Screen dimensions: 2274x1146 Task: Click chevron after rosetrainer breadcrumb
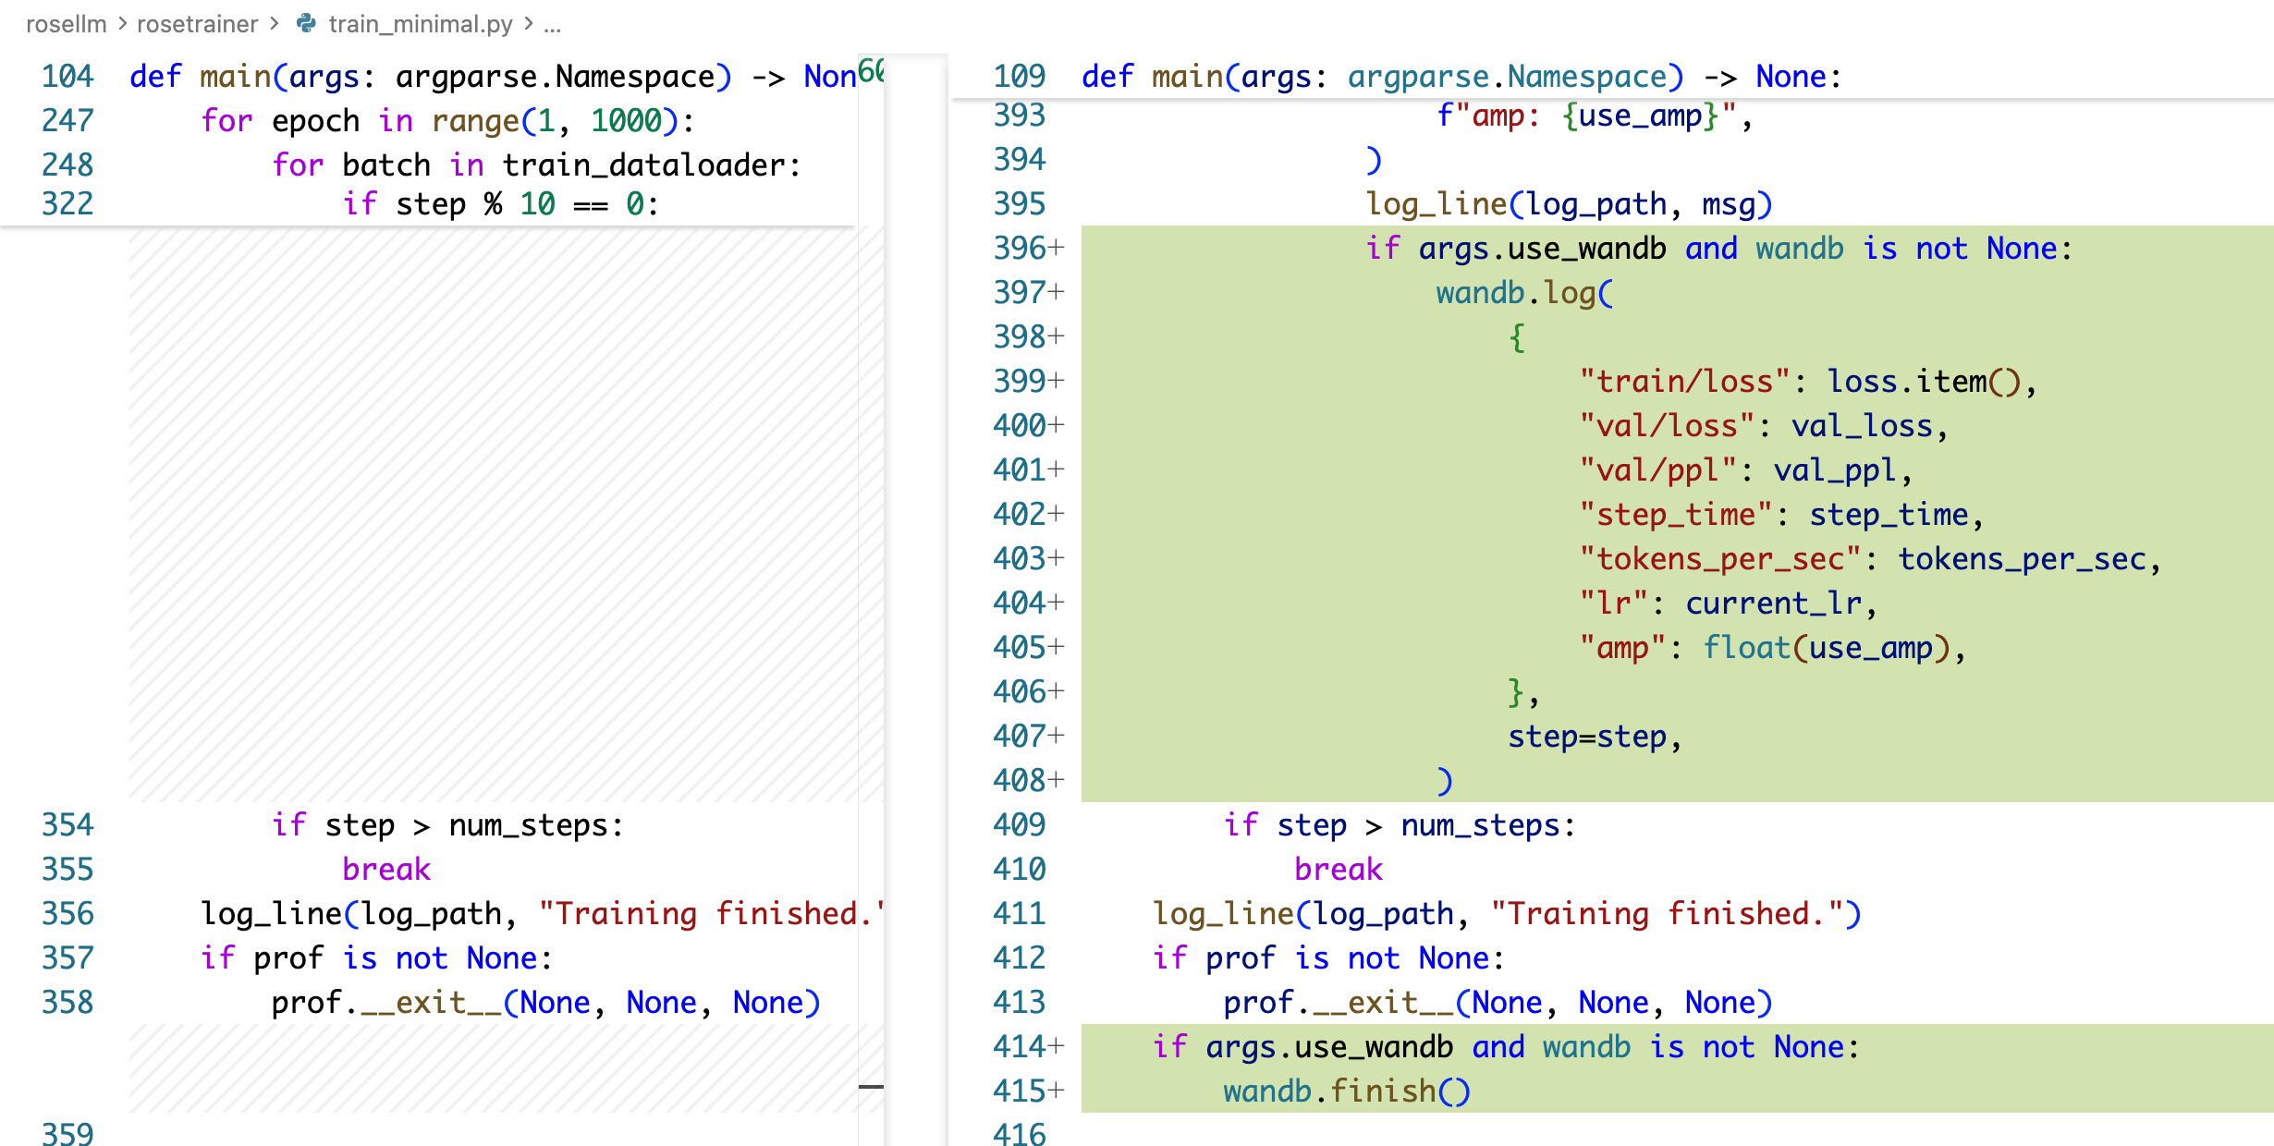click(x=275, y=23)
